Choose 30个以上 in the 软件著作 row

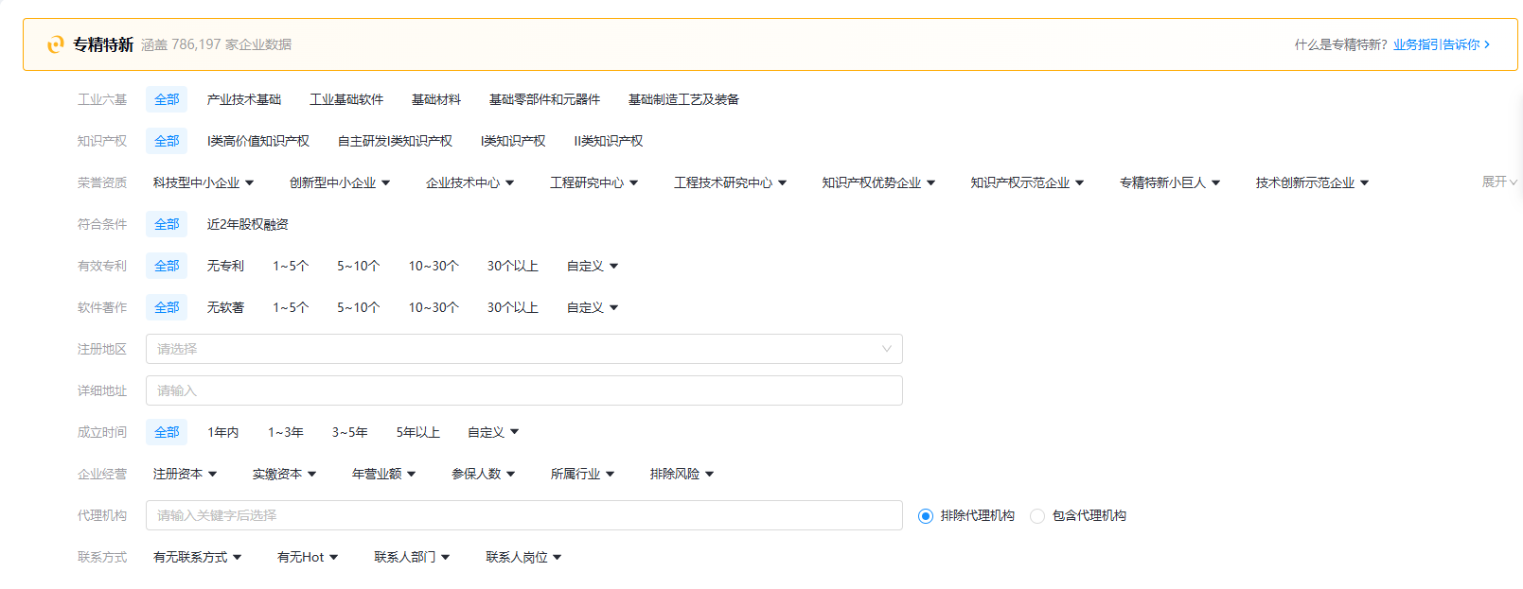pyautogui.click(x=513, y=307)
